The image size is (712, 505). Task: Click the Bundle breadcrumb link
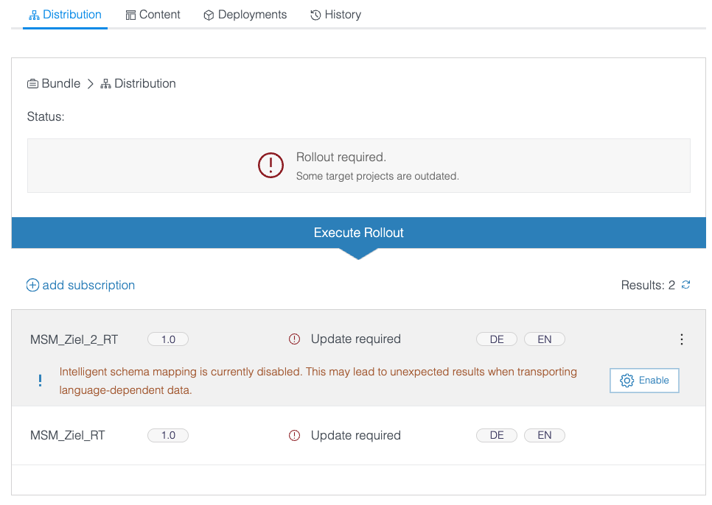tap(60, 84)
